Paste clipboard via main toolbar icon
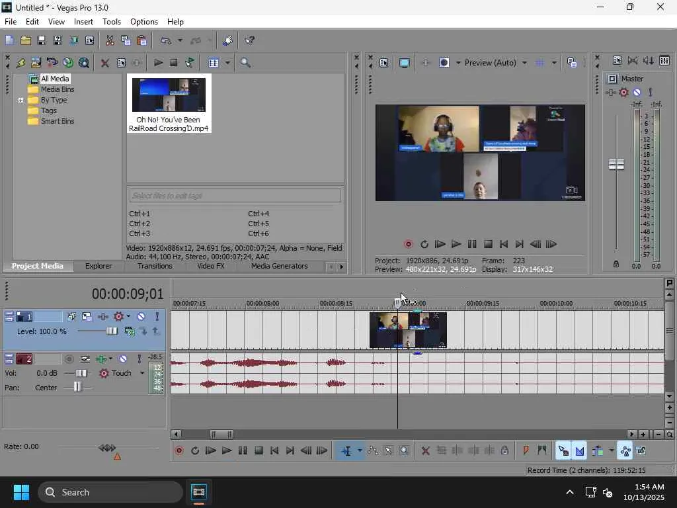The height and width of the screenshot is (508, 677). tap(141, 40)
